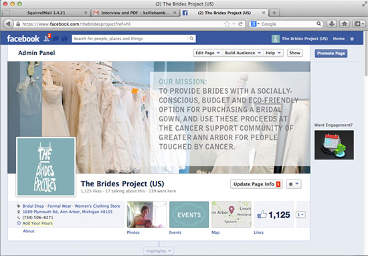Image resolution: width=368 pixels, height=256 pixels.
Task: Click the Brides Project avatar in the top bar
Action: [x=275, y=39]
